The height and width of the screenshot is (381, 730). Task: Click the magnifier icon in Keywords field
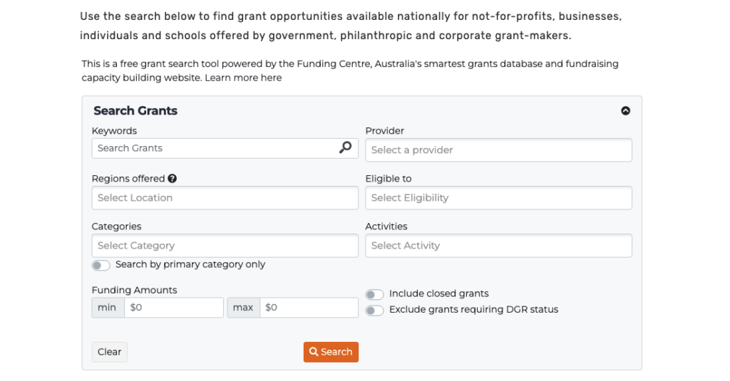pos(345,147)
